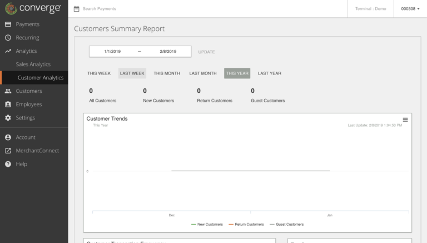Viewport: 427px width, 243px height.
Task: Open the 000308 account dropdown
Action: [410, 9]
